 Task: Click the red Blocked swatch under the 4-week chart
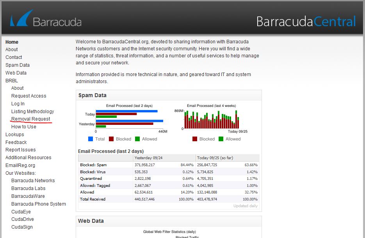pyautogui.click(x=195, y=139)
